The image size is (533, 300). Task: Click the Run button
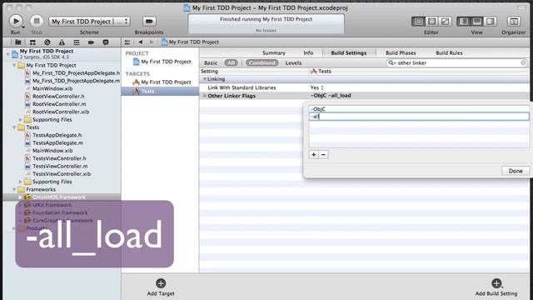[16, 21]
